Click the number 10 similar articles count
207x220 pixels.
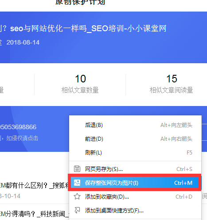click(x=80, y=79)
